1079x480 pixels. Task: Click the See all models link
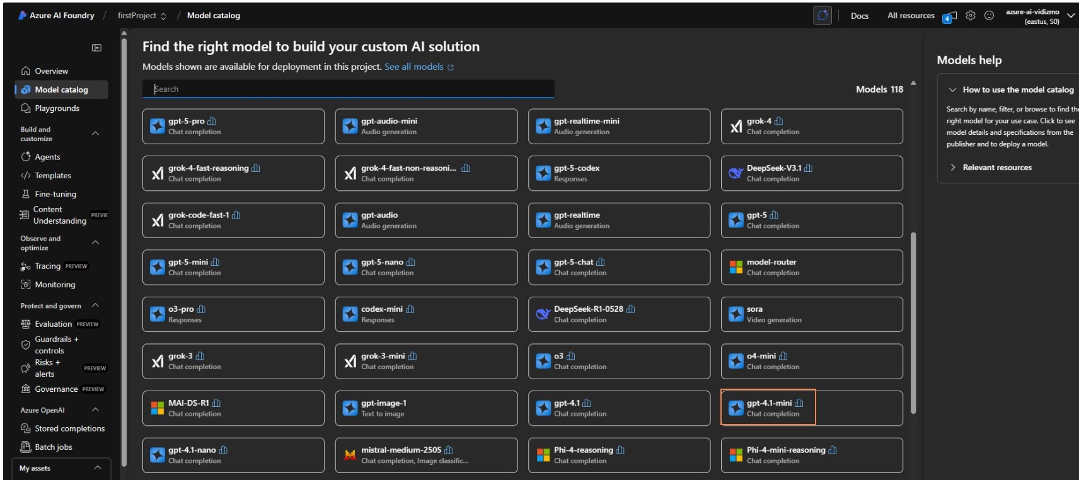pyautogui.click(x=414, y=67)
